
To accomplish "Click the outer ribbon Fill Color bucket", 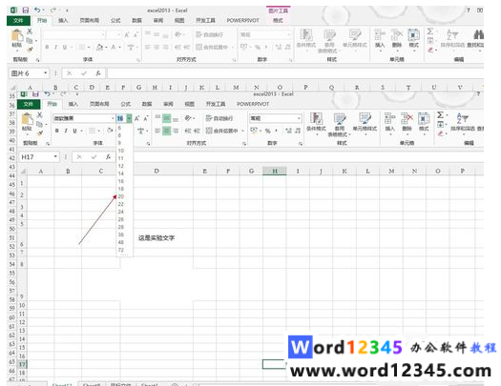I will 99,48.
